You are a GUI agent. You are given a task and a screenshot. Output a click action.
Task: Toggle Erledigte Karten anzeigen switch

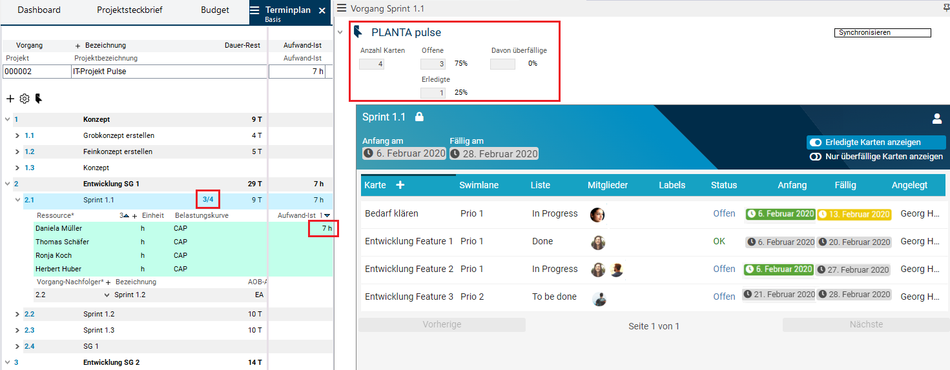coord(816,142)
